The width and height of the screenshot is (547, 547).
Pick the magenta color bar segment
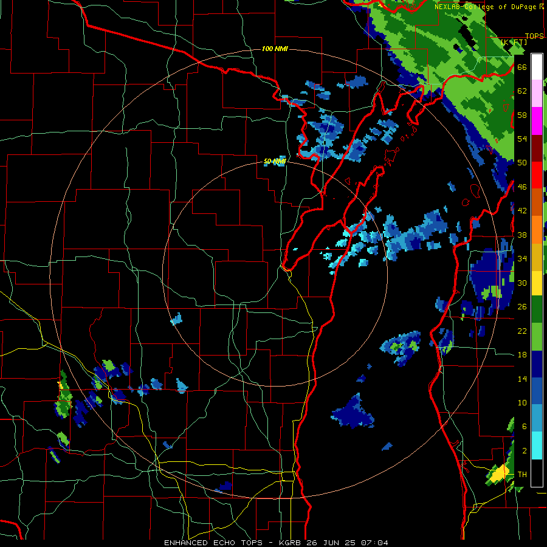[x=537, y=121]
